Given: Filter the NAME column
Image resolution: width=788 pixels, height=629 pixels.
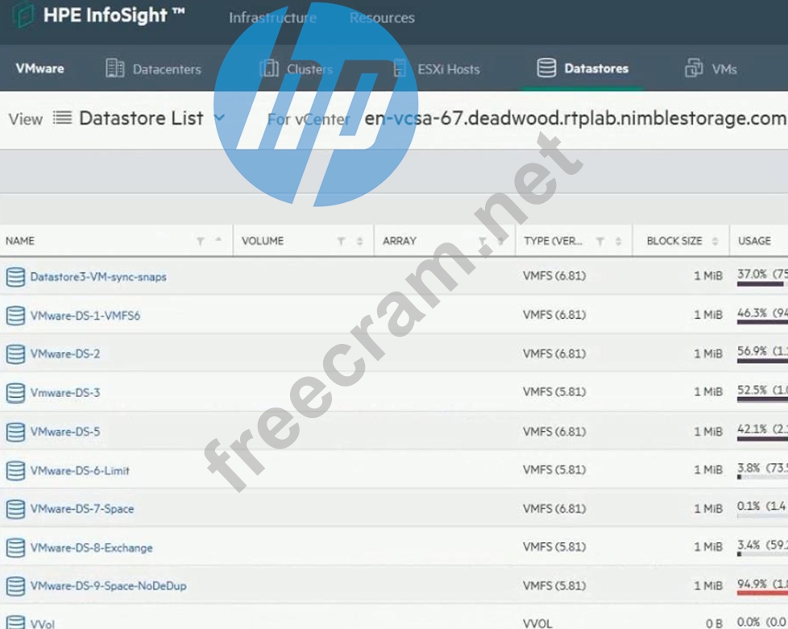Looking at the screenshot, I should pyautogui.click(x=201, y=241).
